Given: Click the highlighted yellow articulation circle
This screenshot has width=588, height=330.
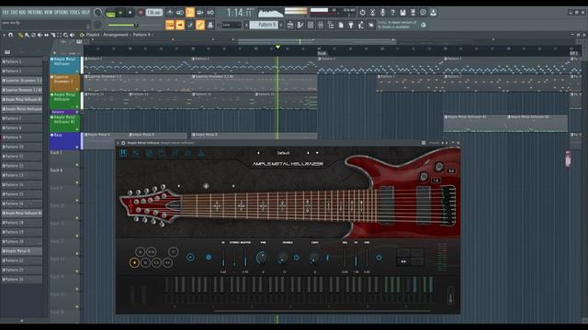Looking at the screenshot, I should [134, 263].
